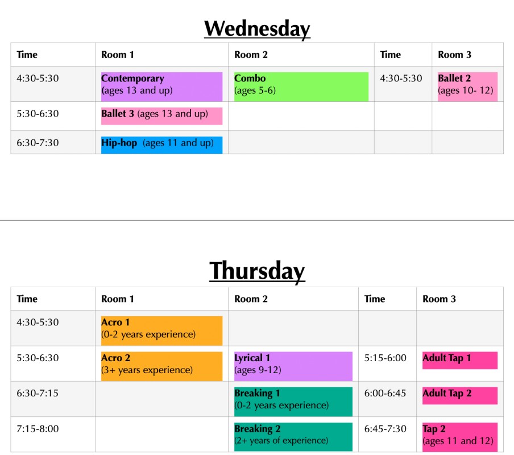
Task: Click the Thursday 7:15-8:00 time cell
Action: (53, 435)
